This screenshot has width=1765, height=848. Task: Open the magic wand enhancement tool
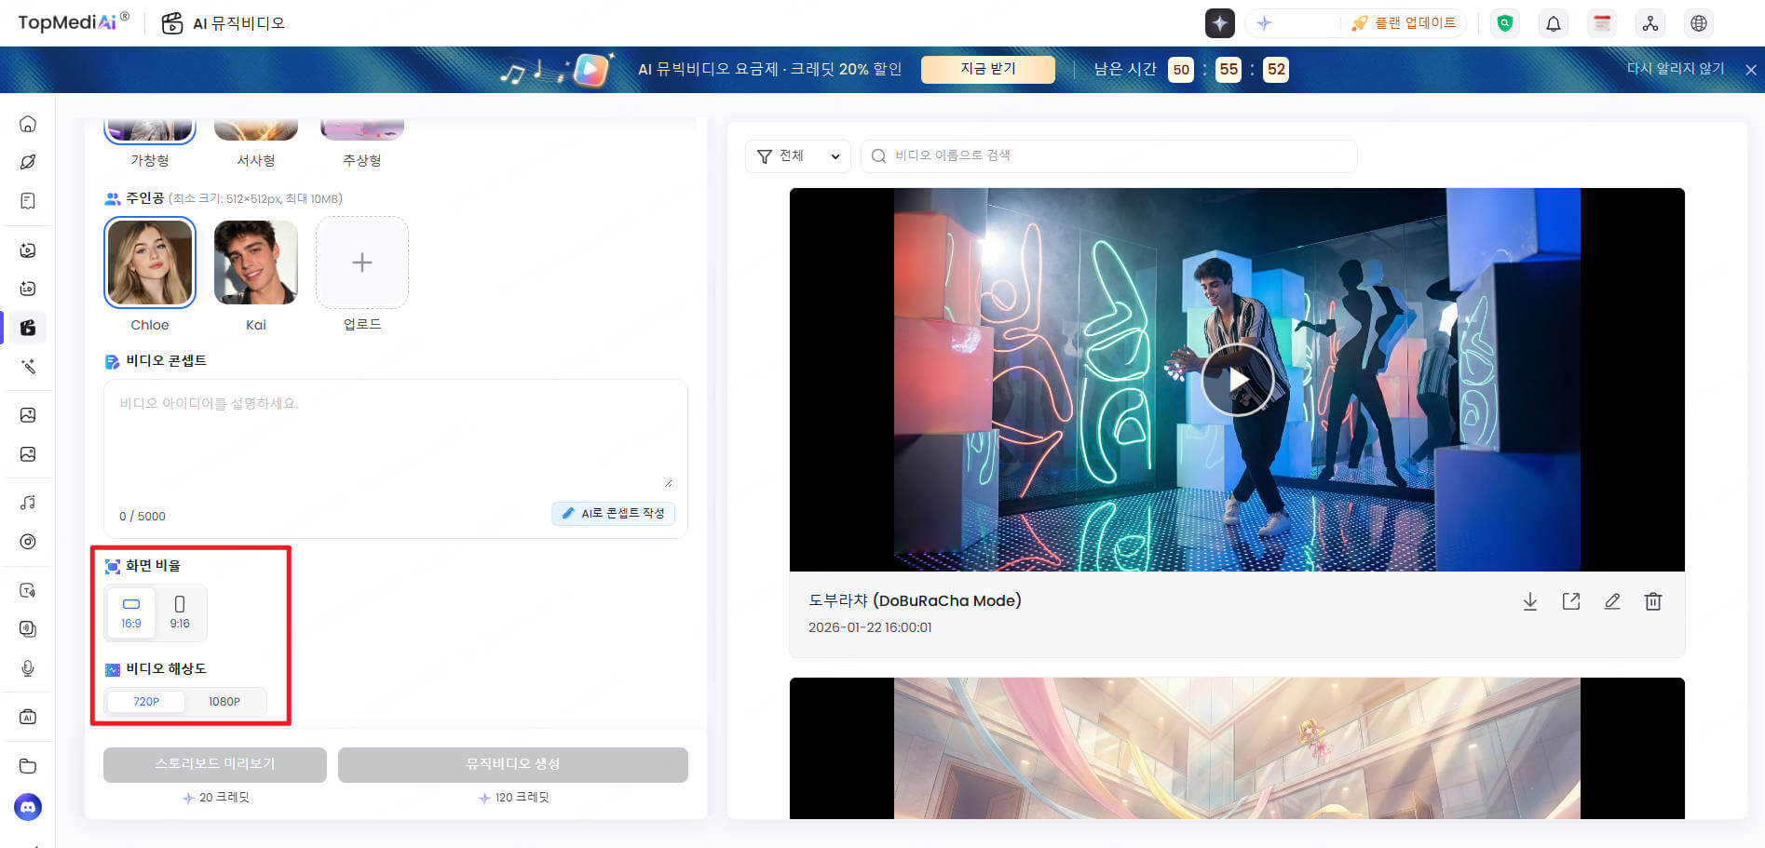[x=28, y=367]
